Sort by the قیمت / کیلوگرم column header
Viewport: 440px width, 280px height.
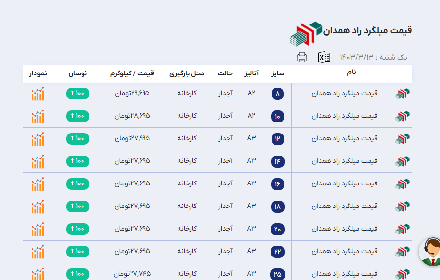[131, 73]
